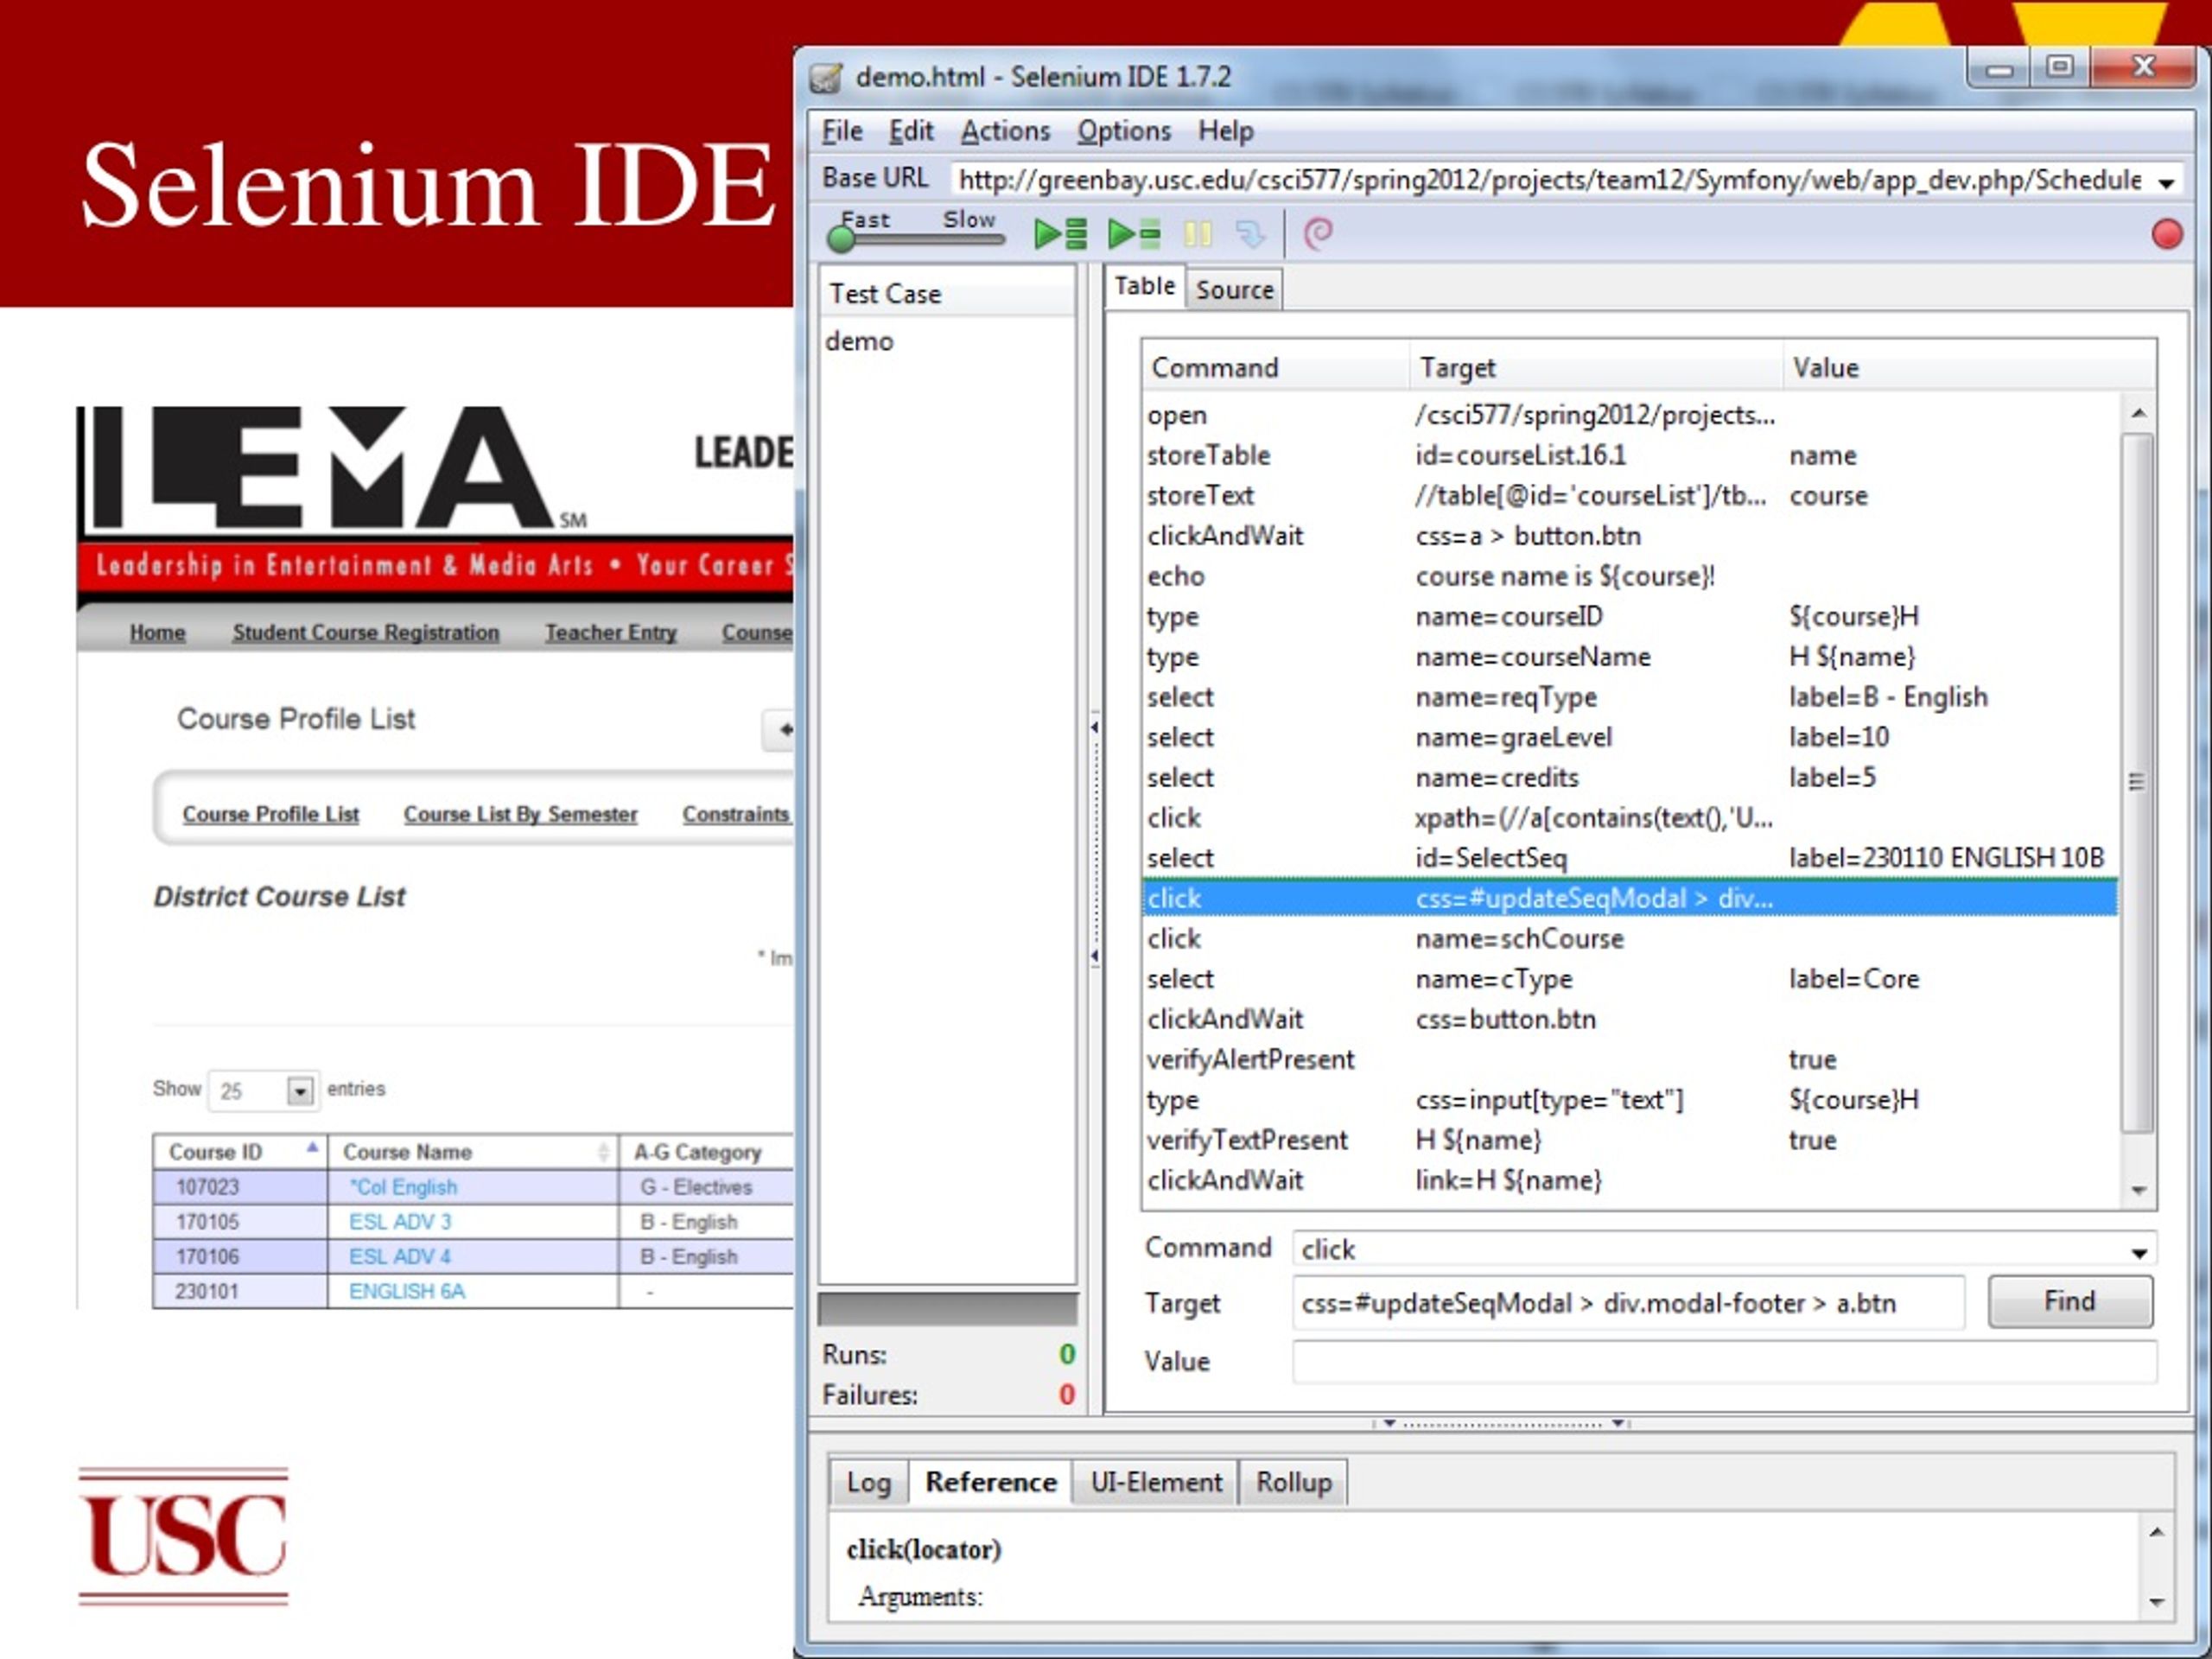Sort by Course ID column header
This screenshot has height=1659, width=2212.
tap(239, 1152)
